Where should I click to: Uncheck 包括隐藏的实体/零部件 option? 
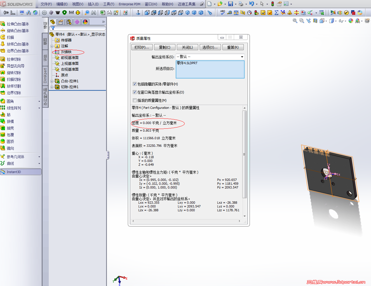pos(135,83)
